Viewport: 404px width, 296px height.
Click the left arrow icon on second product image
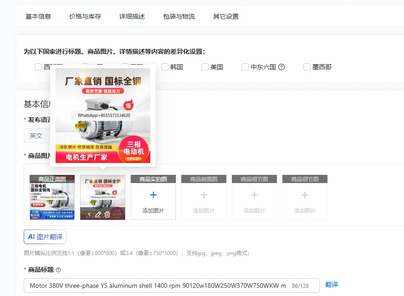89,214
